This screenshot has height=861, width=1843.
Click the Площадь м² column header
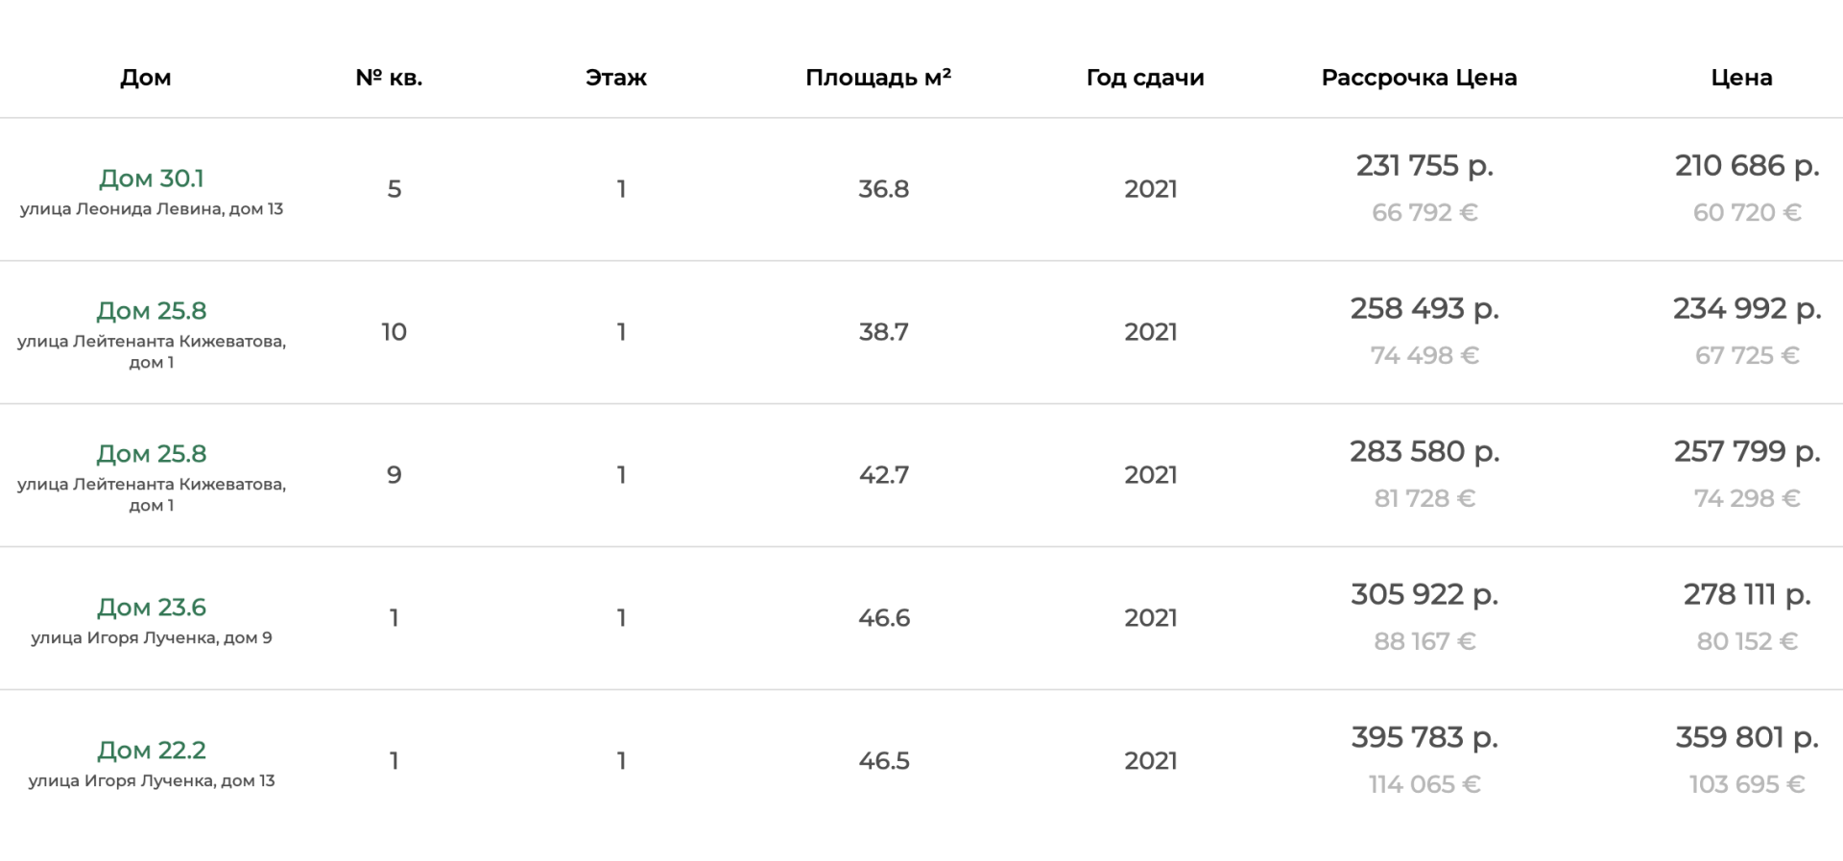click(878, 78)
